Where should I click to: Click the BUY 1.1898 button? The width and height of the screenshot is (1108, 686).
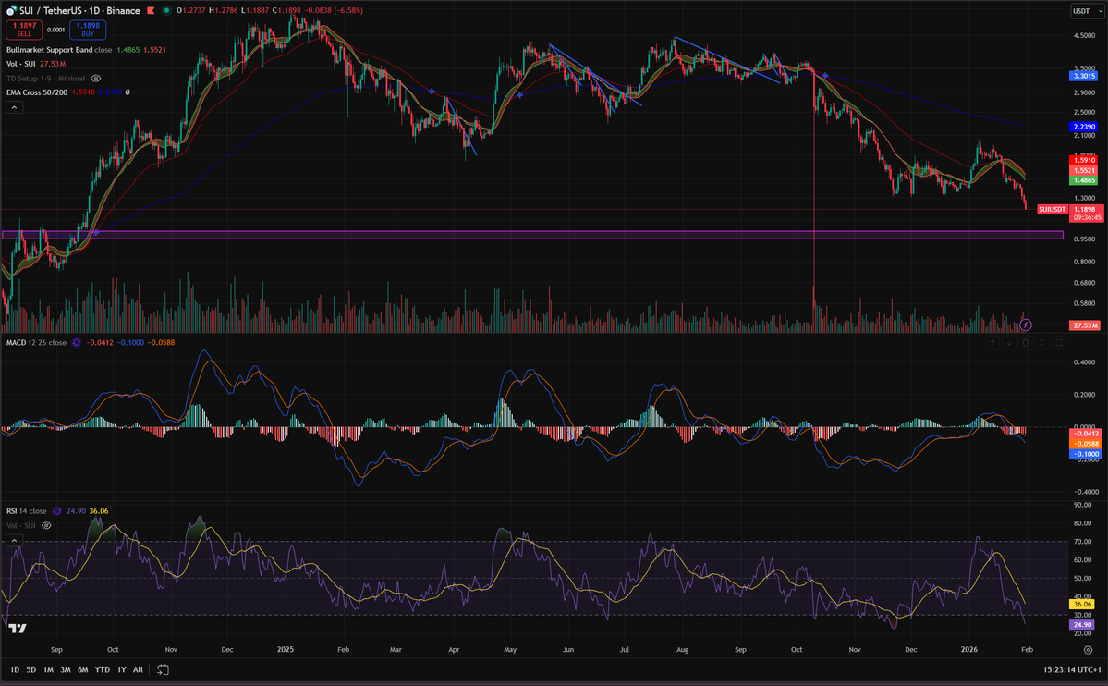[x=87, y=27]
